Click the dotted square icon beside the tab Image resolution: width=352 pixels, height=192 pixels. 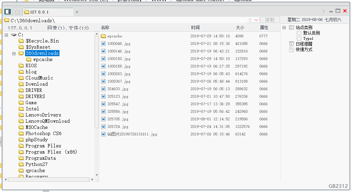(x=18, y=12)
